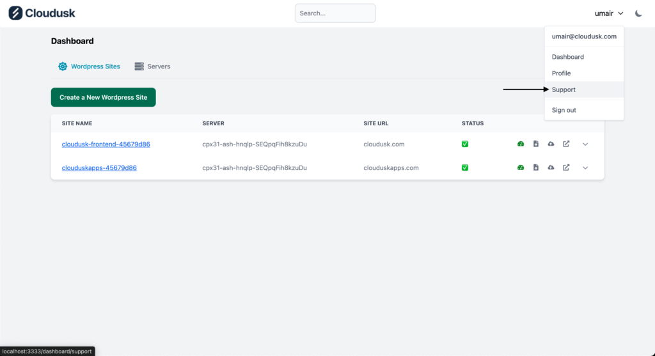Switch to the Servers tab
Image resolution: width=655 pixels, height=356 pixels.
click(152, 66)
